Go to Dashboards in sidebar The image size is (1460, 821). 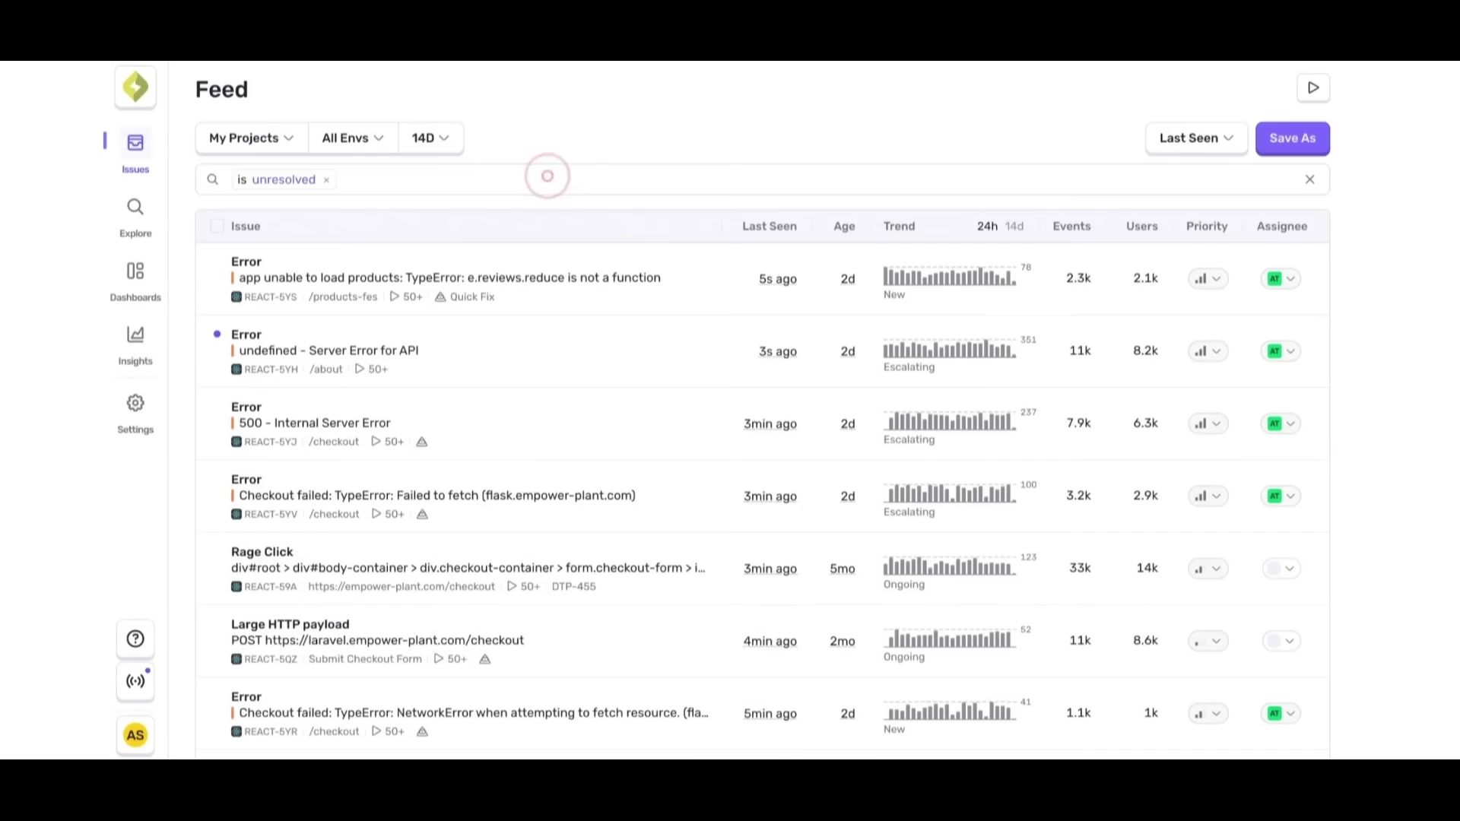[x=135, y=271]
